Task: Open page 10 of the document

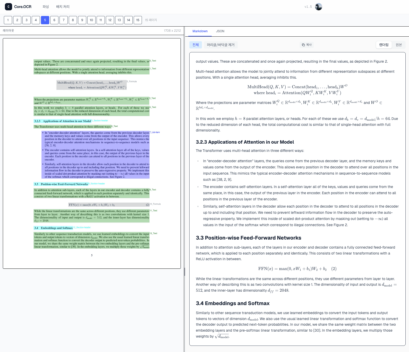Action: (91, 20)
